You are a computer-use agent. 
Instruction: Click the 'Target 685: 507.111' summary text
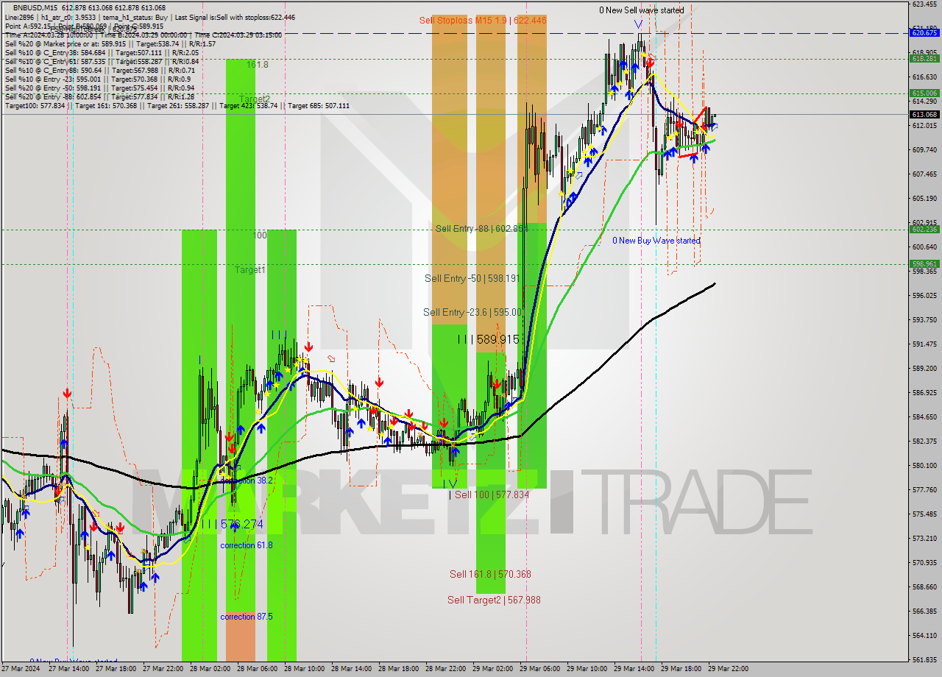click(x=319, y=105)
